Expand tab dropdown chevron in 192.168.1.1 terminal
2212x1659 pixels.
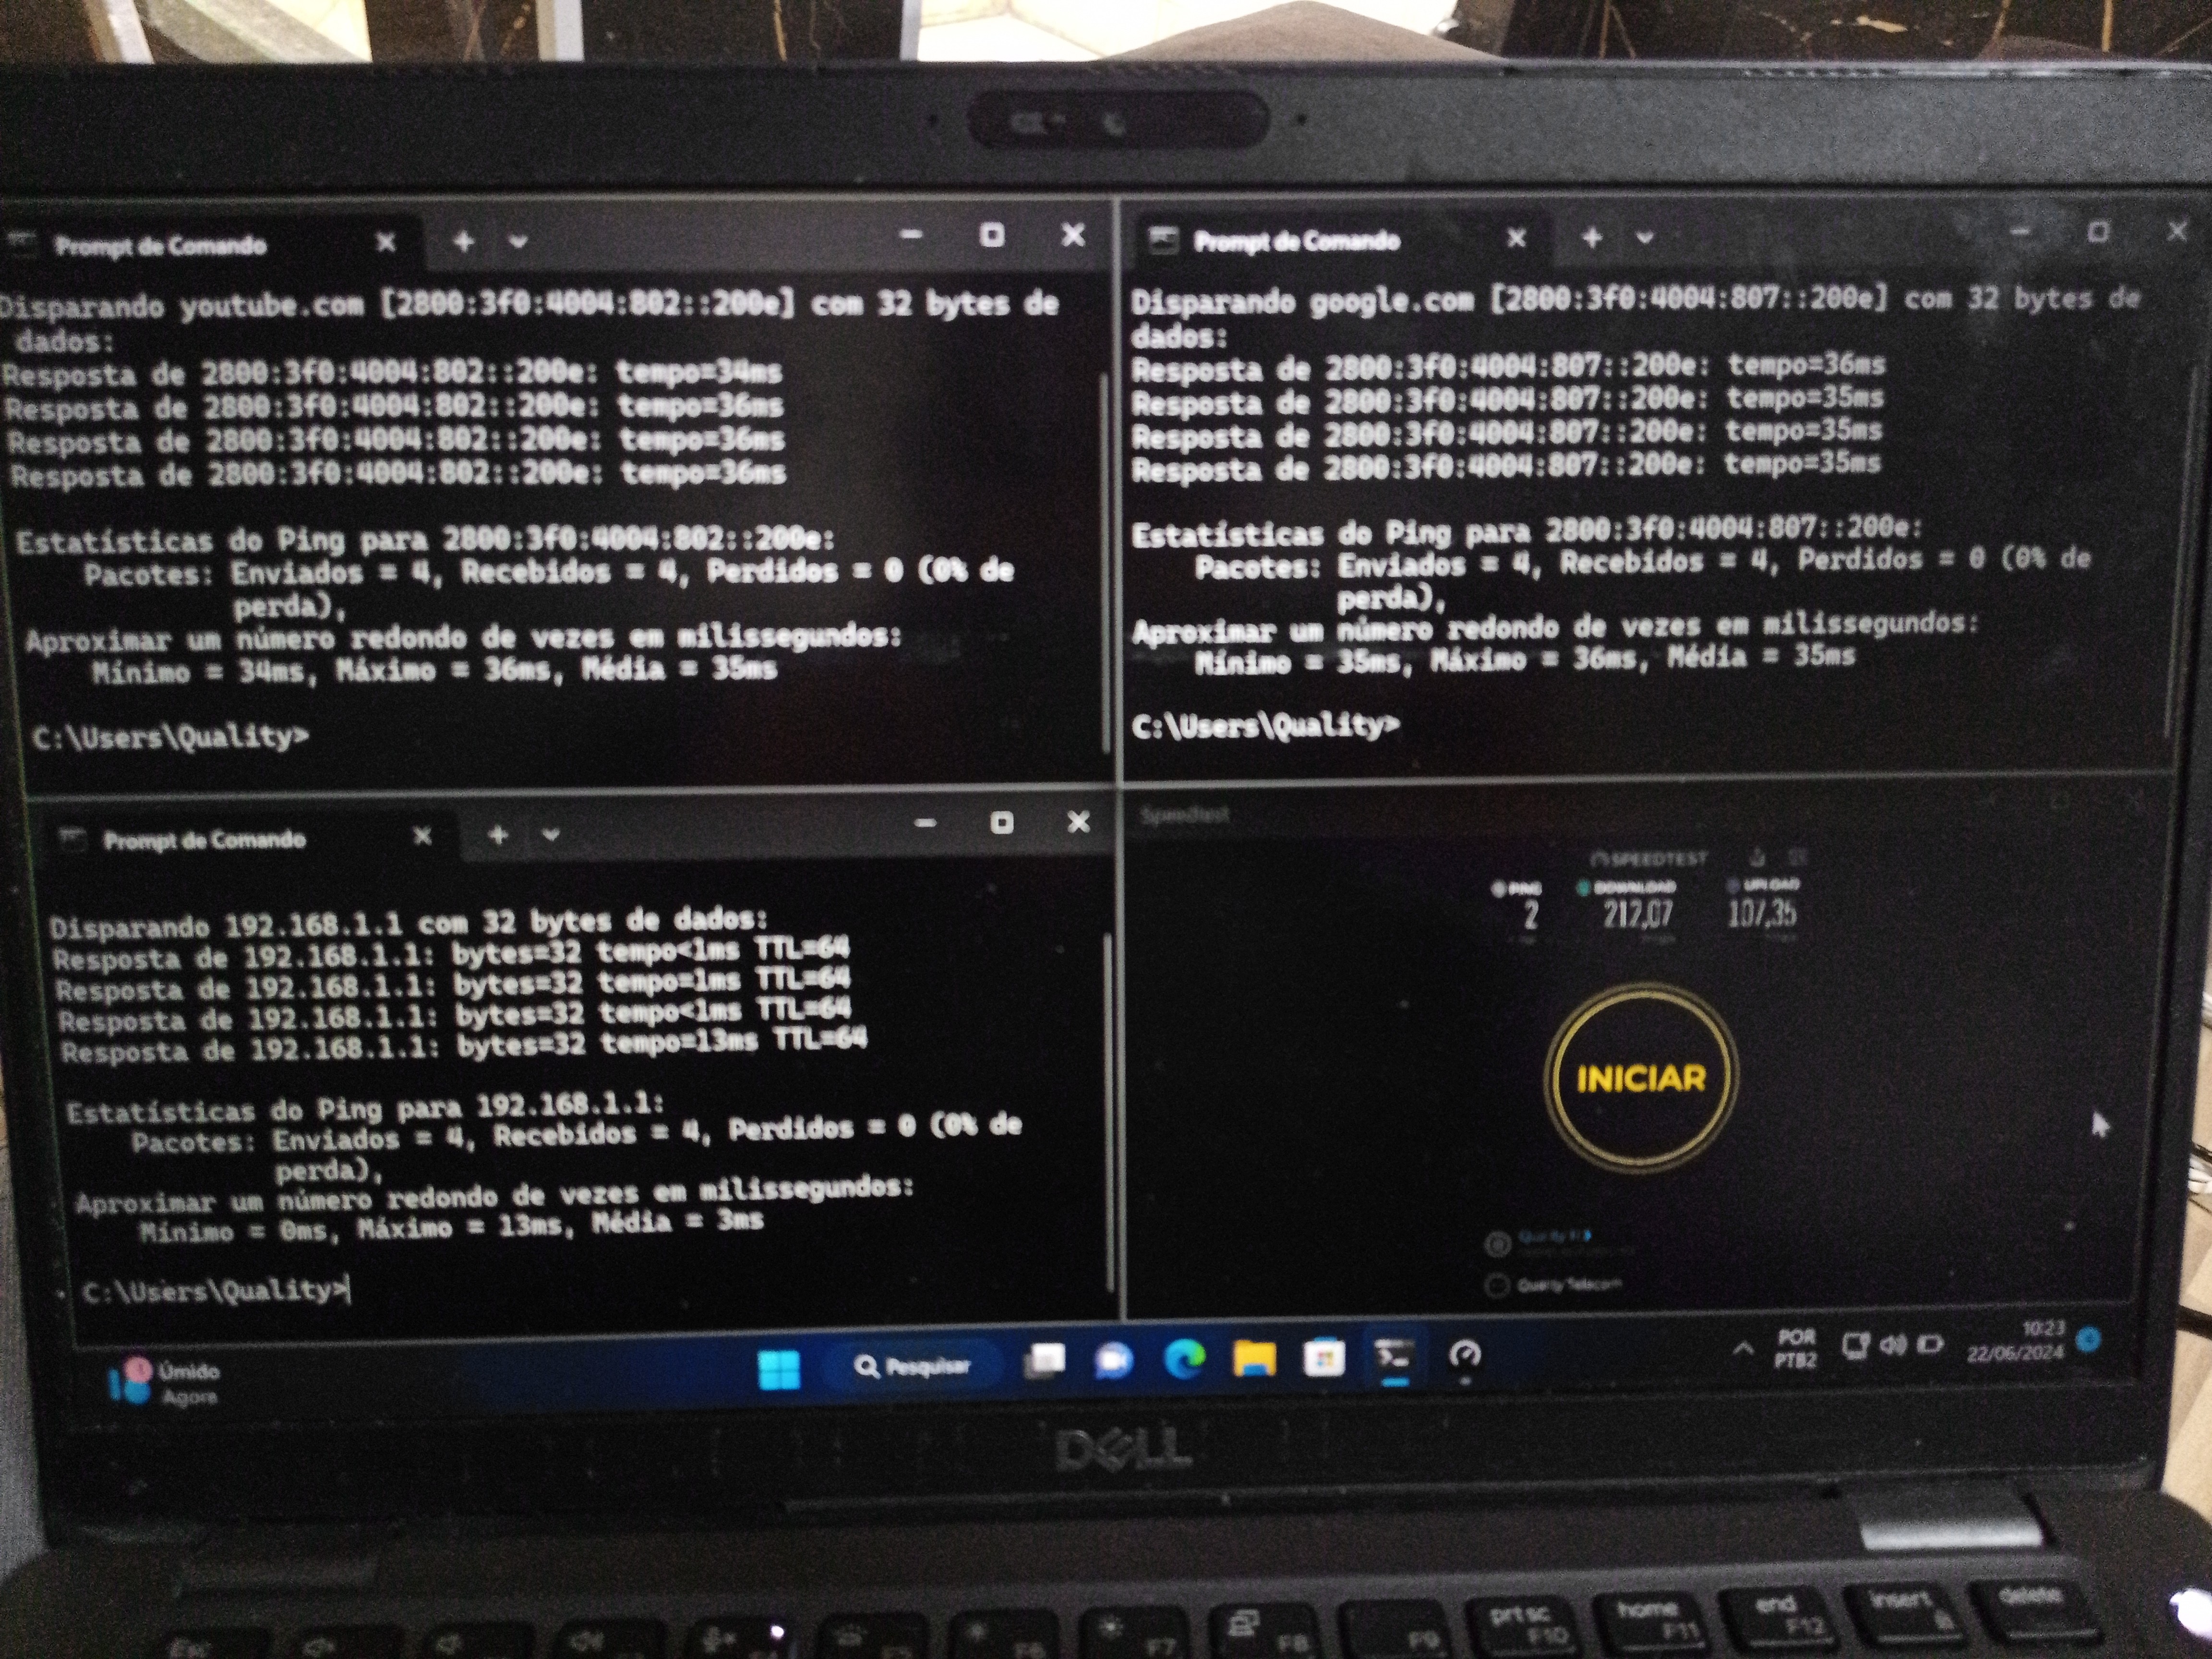550,835
